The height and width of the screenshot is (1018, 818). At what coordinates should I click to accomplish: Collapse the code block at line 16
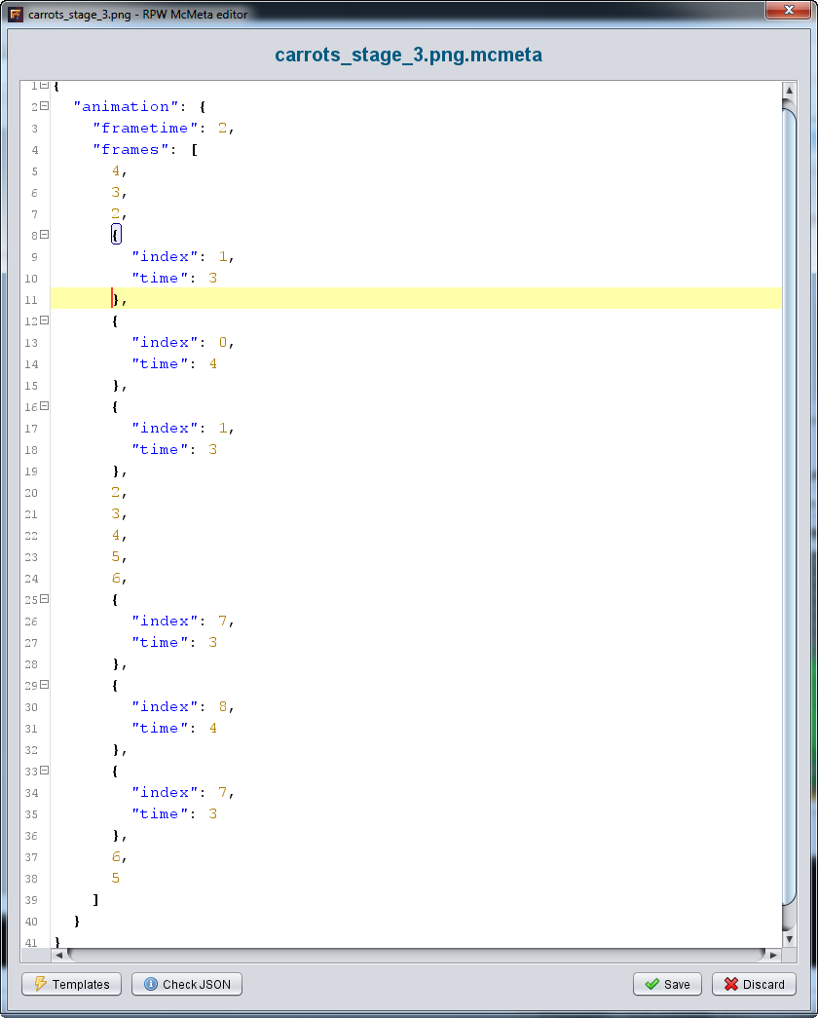coord(45,407)
